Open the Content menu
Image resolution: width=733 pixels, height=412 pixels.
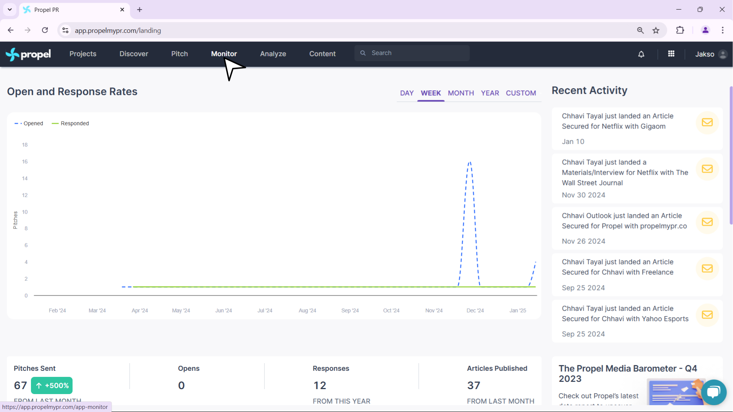(322, 54)
